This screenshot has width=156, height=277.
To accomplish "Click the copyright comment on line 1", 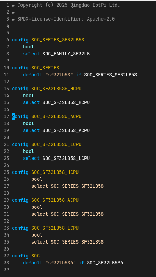I will [66, 5].
